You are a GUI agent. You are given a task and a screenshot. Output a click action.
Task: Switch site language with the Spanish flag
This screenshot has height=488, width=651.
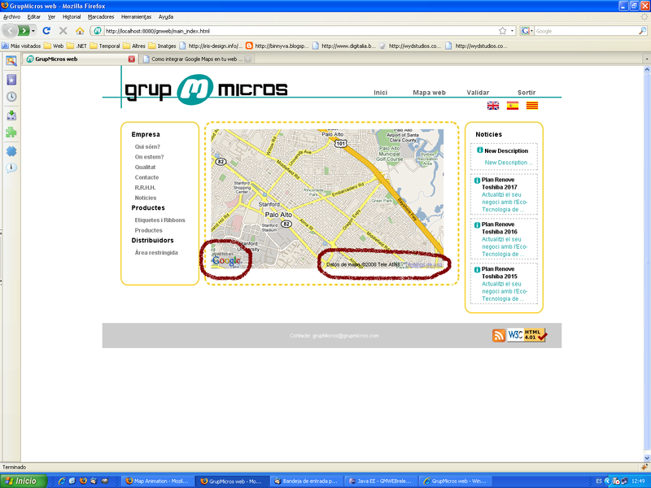click(x=513, y=106)
